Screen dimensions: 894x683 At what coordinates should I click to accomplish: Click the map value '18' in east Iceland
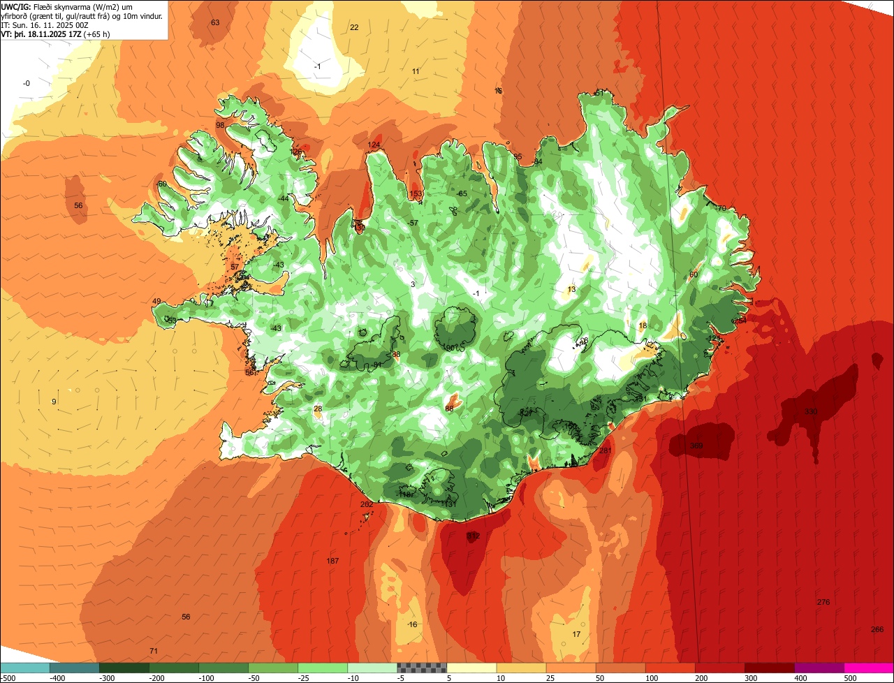643,325
